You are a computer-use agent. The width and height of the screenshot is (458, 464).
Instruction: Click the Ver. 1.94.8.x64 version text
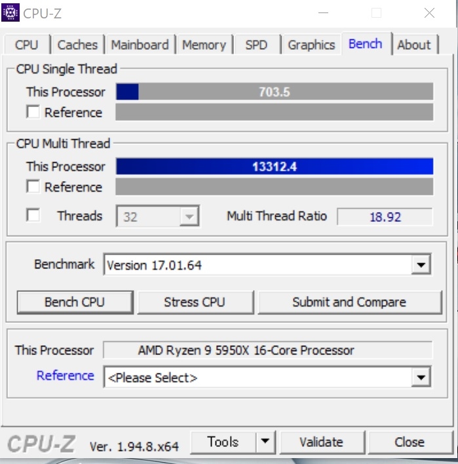pyautogui.click(x=134, y=446)
